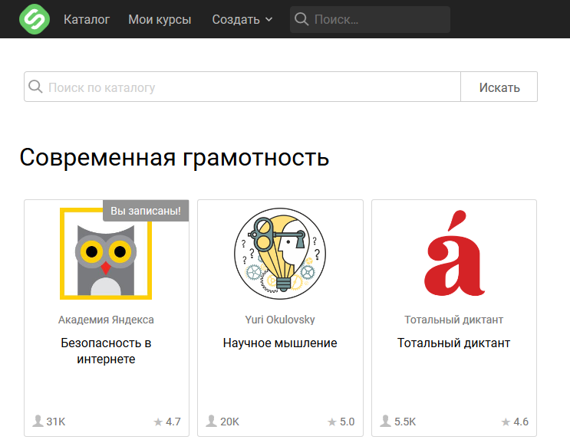
Task: Click star rating icon beside 4.6
Action: coord(506,422)
